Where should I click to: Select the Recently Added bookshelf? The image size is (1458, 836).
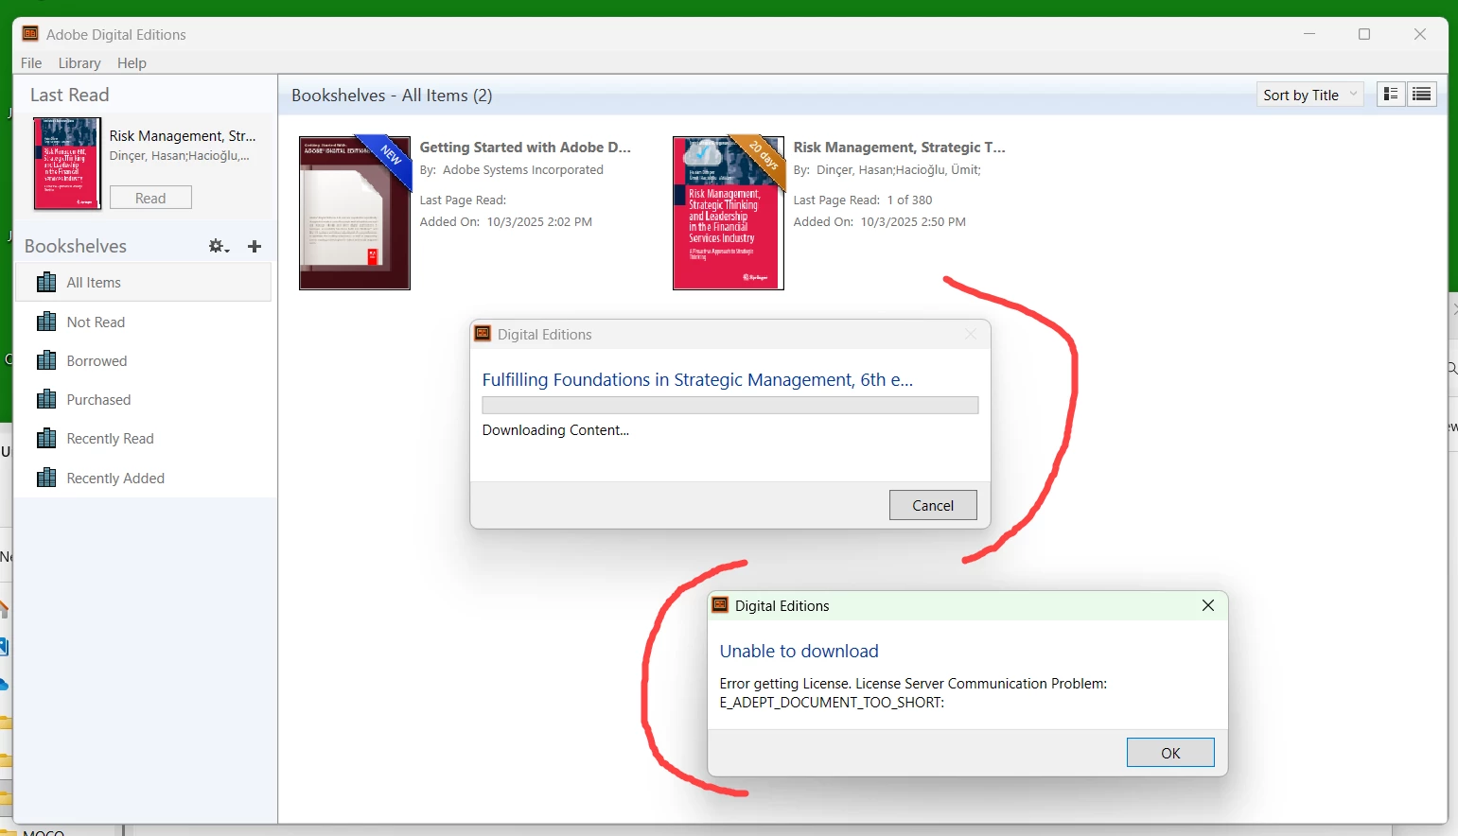144,478
